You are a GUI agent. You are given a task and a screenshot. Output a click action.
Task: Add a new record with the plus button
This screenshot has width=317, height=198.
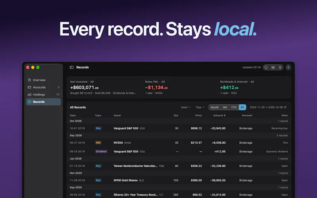click(x=288, y=67)
